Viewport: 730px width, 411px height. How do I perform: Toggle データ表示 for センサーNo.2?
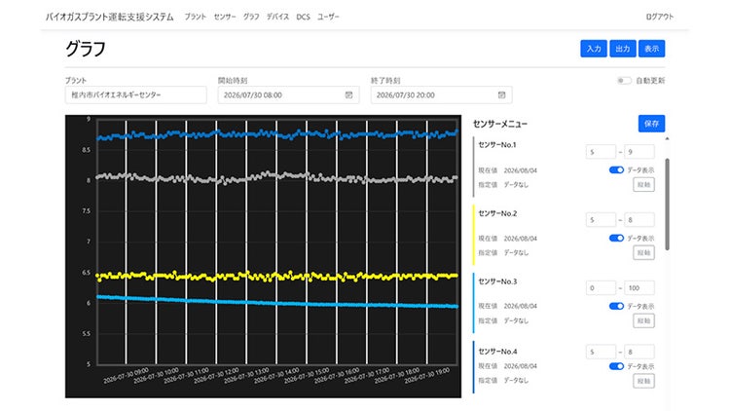click(x=616, y=238)
